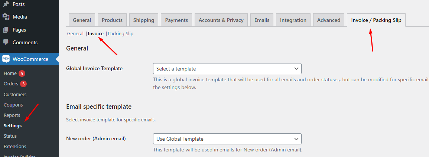This screenshot has height=157, width=429.
Task: Select the Payments tab
Action: pyautogui.click(x=176, y=20)
